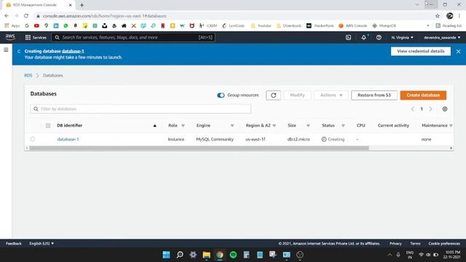Open the N. Virginia region dropdown
The height and width of the screenshot is (262, 466).
click(x=402, y=37)
